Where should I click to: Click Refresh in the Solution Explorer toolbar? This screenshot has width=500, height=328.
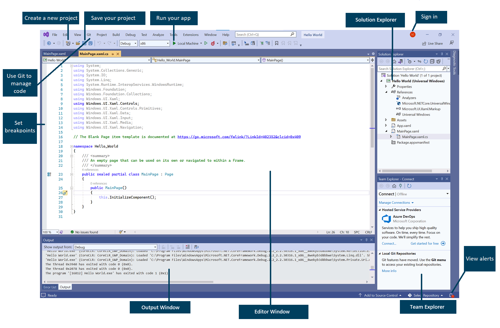tap(426, 62)
